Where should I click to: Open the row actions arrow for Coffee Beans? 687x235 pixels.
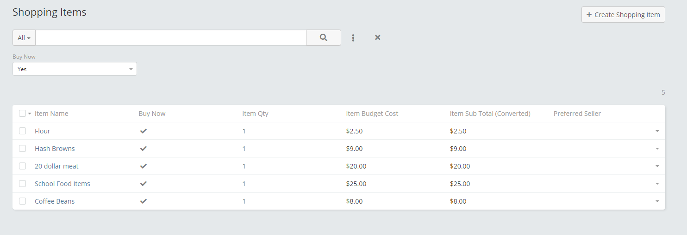[657, 201]
